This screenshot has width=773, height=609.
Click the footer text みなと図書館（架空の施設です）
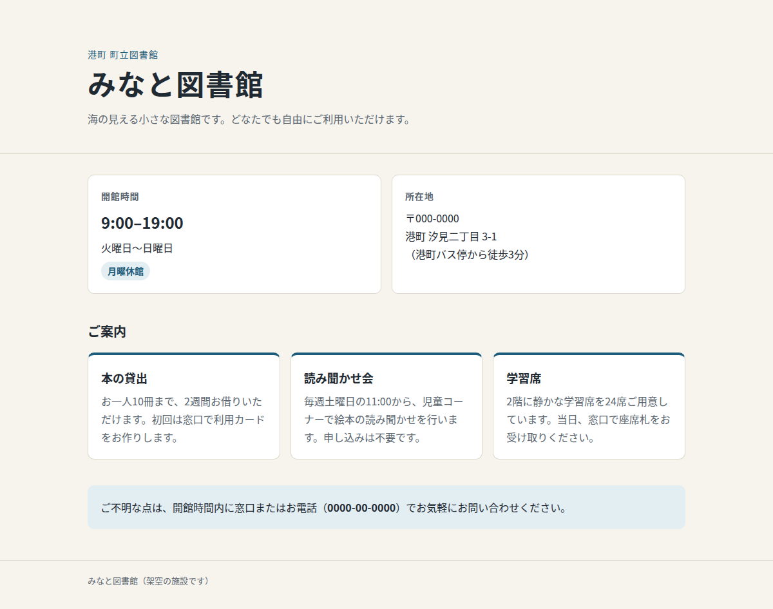point(149,581)
